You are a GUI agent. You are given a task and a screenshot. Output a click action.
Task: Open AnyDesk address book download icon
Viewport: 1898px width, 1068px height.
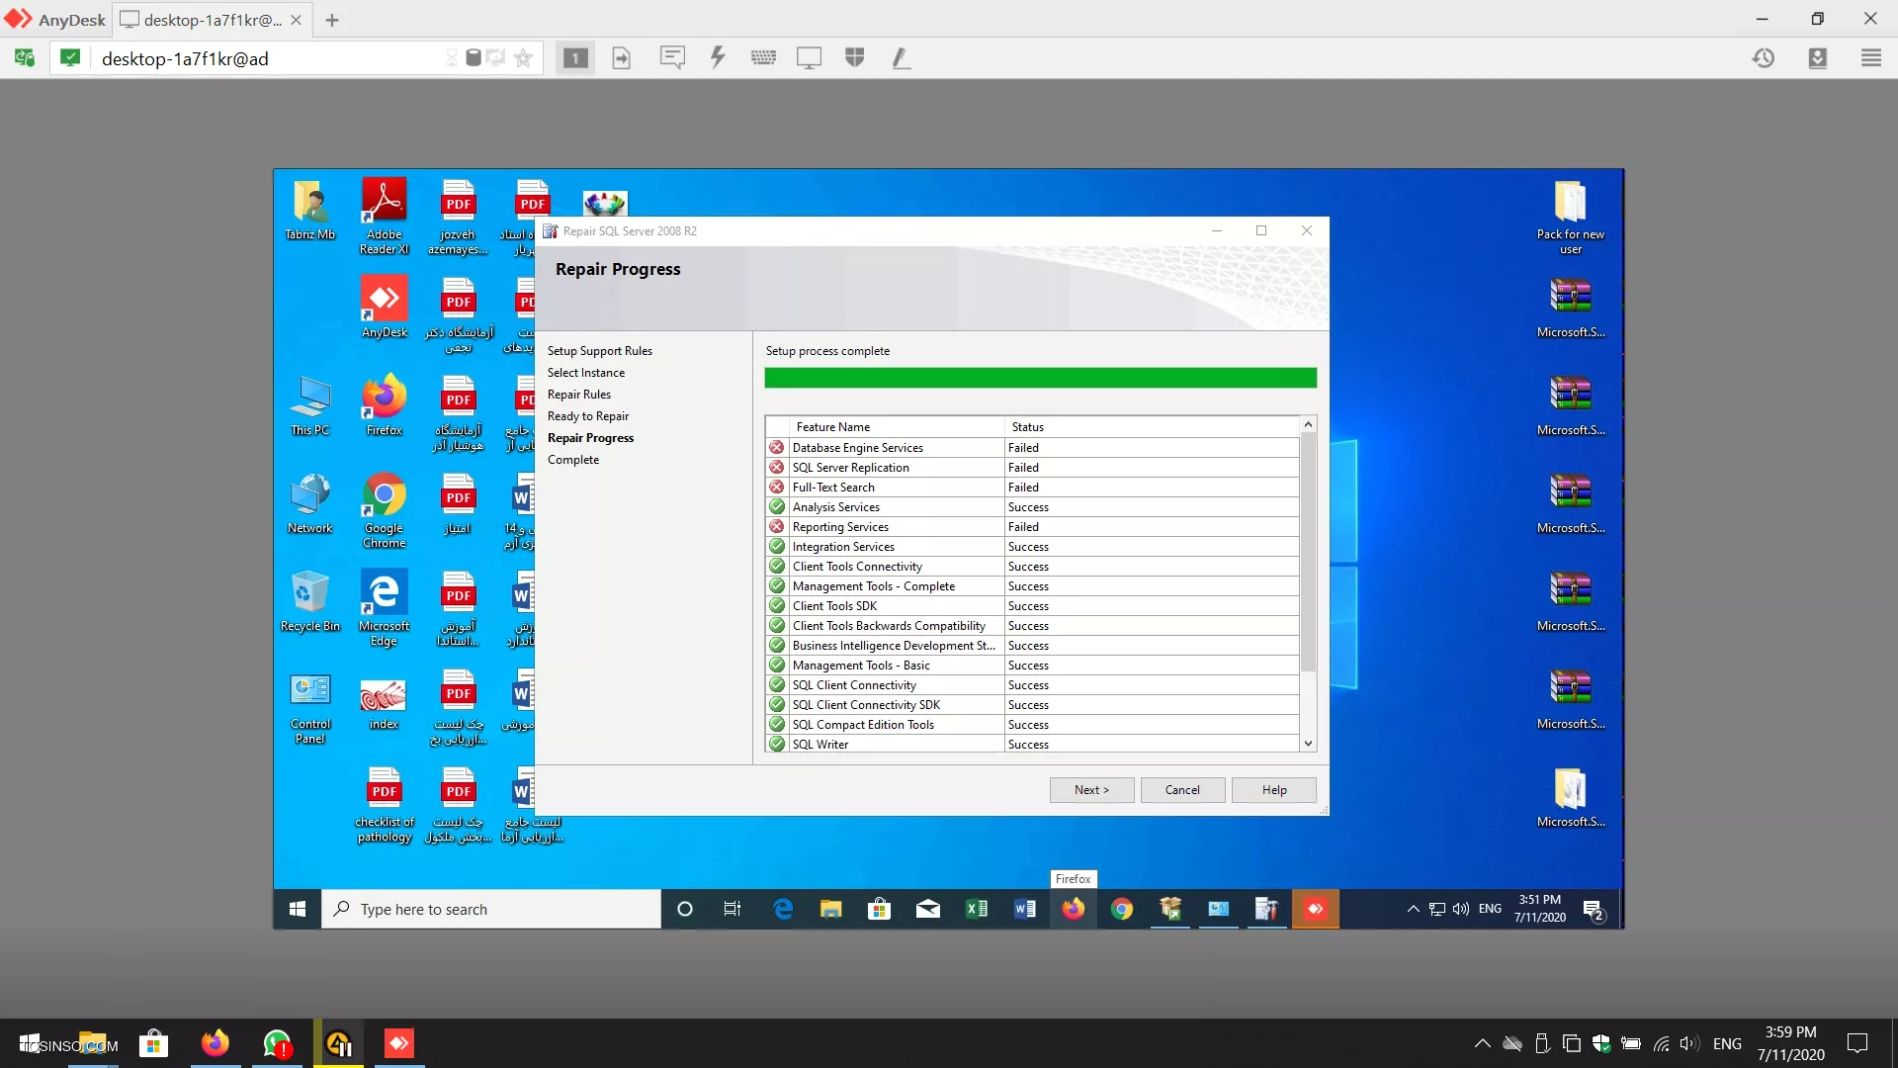pyautogui.click(x=1818, y=58)
